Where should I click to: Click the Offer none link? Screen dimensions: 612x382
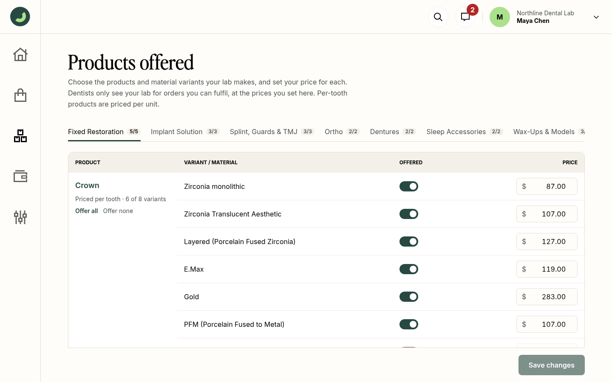pos(118,211)
